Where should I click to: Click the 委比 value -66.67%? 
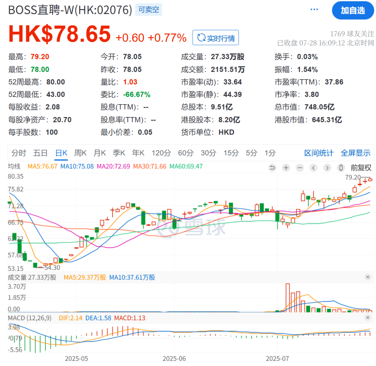pyautogui.click(x=137, y=94)
